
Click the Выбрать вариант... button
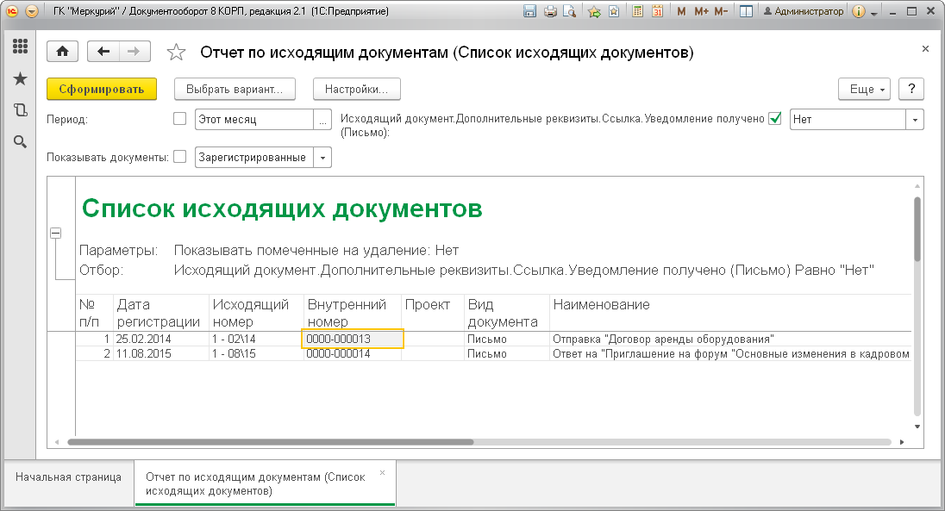(235, 89)
